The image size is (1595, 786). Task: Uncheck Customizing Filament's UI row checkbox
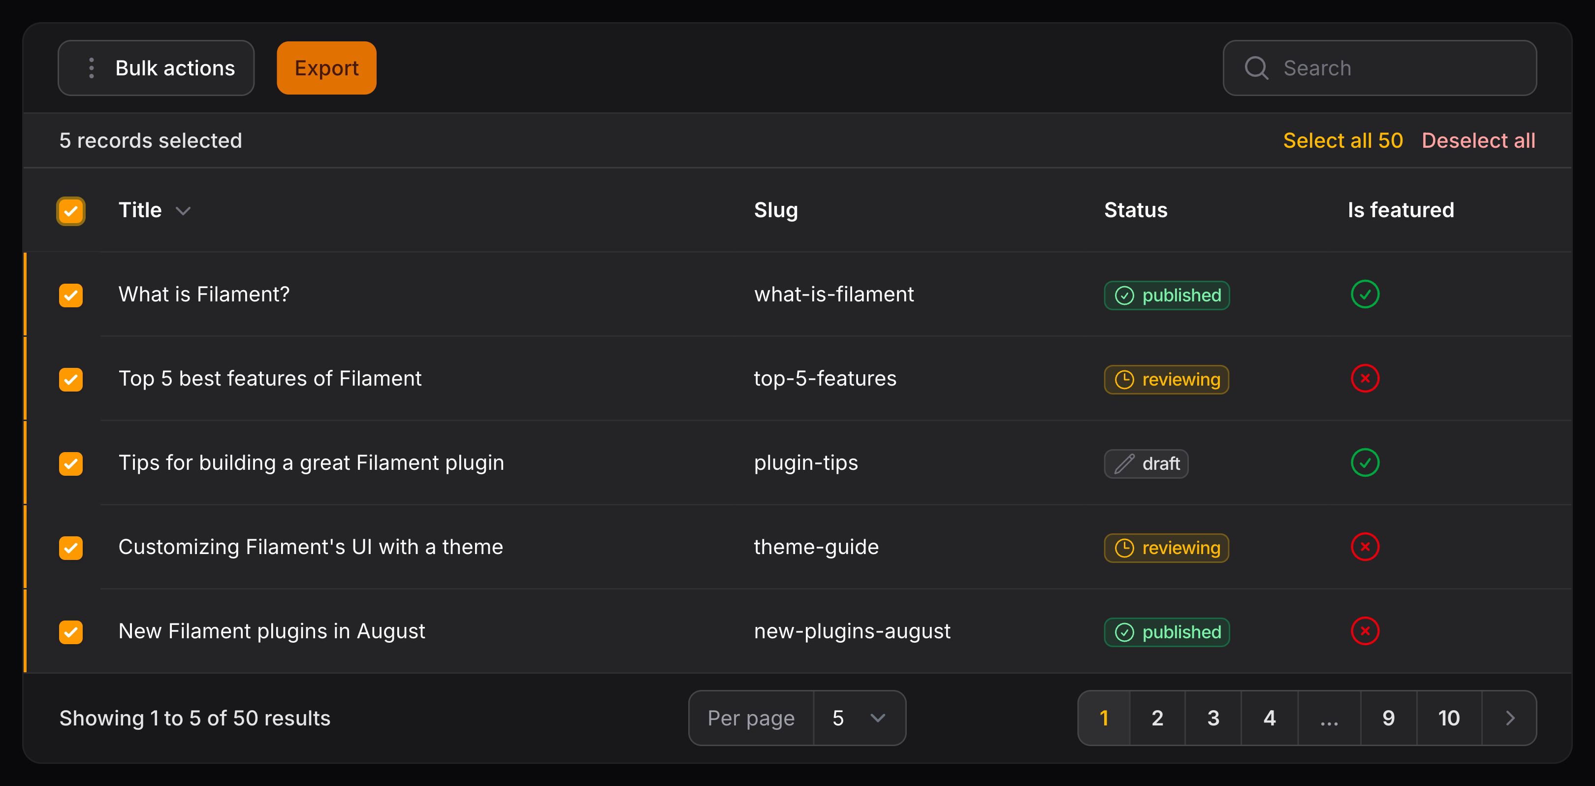coord(70,548)
